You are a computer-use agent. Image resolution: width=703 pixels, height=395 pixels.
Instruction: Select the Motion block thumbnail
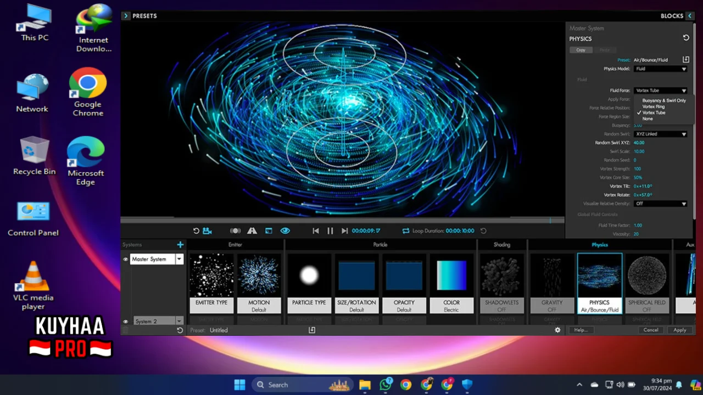pos(259,283)
